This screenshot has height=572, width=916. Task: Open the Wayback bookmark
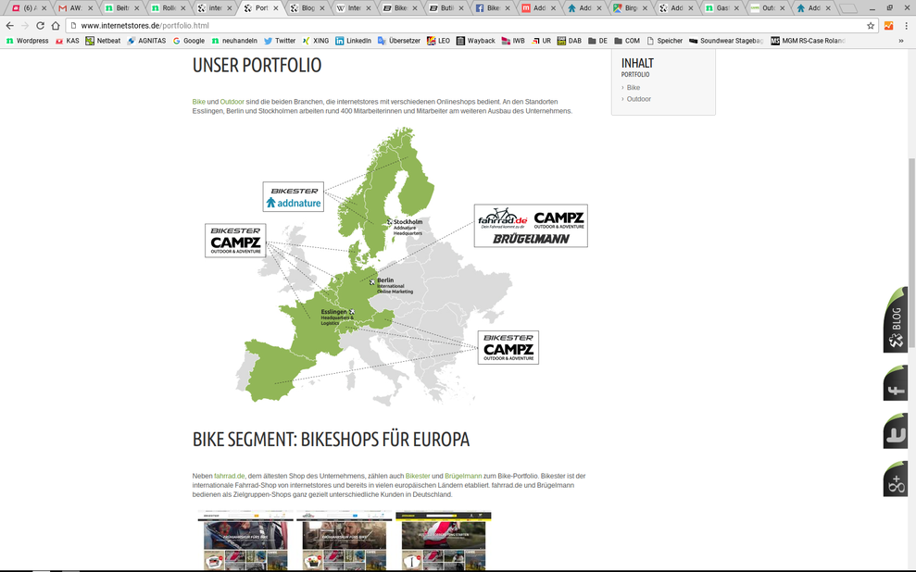(x=475, y=41)
